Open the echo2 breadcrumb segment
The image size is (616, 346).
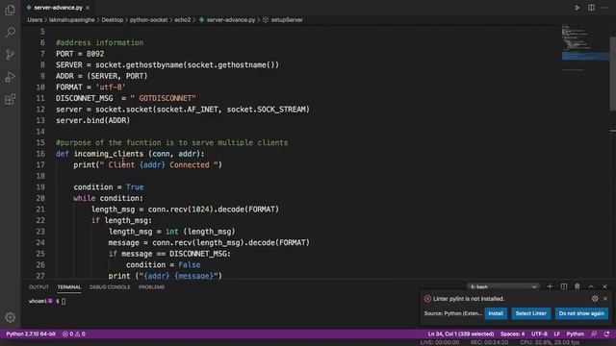[x=182, y=20]
